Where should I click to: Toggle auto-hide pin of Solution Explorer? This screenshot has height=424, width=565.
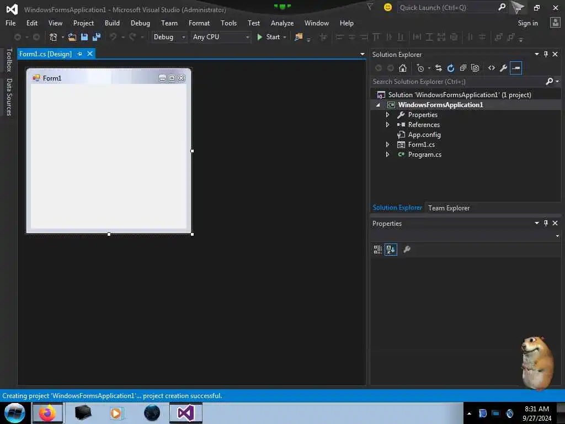[x=546, y=54]
